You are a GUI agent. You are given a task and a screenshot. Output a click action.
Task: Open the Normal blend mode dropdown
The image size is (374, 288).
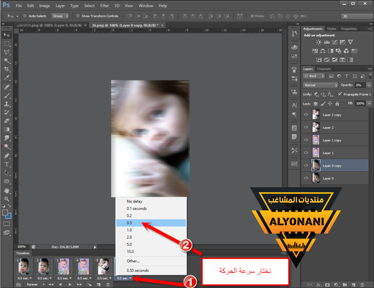320,85
